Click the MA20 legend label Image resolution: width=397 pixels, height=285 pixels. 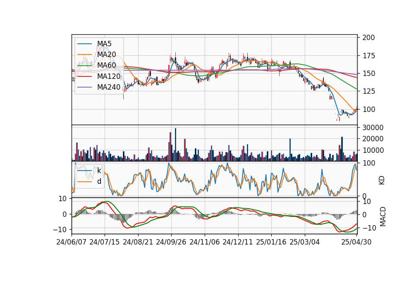[106, 55]
